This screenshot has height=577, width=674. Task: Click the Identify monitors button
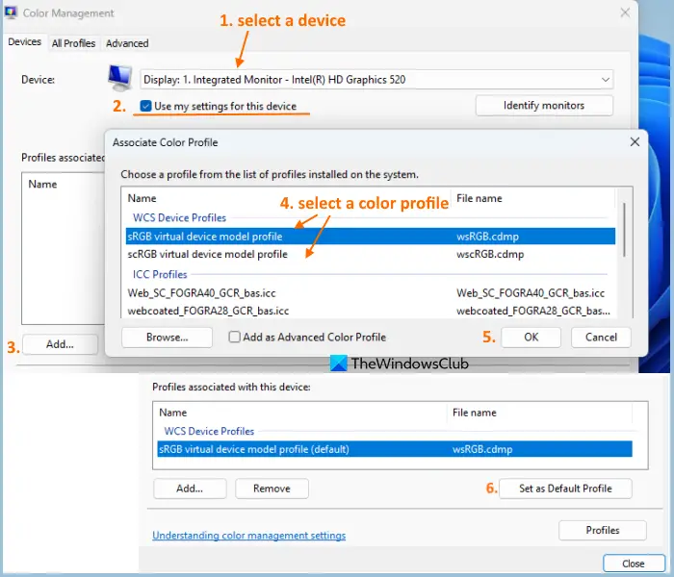pyautogui.click(x=544, y=105)
